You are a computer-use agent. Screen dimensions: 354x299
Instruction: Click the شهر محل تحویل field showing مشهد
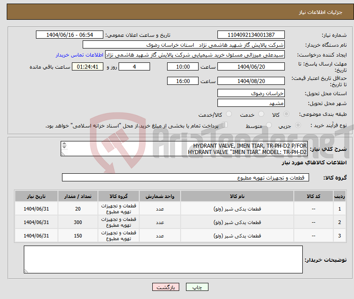point(251,103)
